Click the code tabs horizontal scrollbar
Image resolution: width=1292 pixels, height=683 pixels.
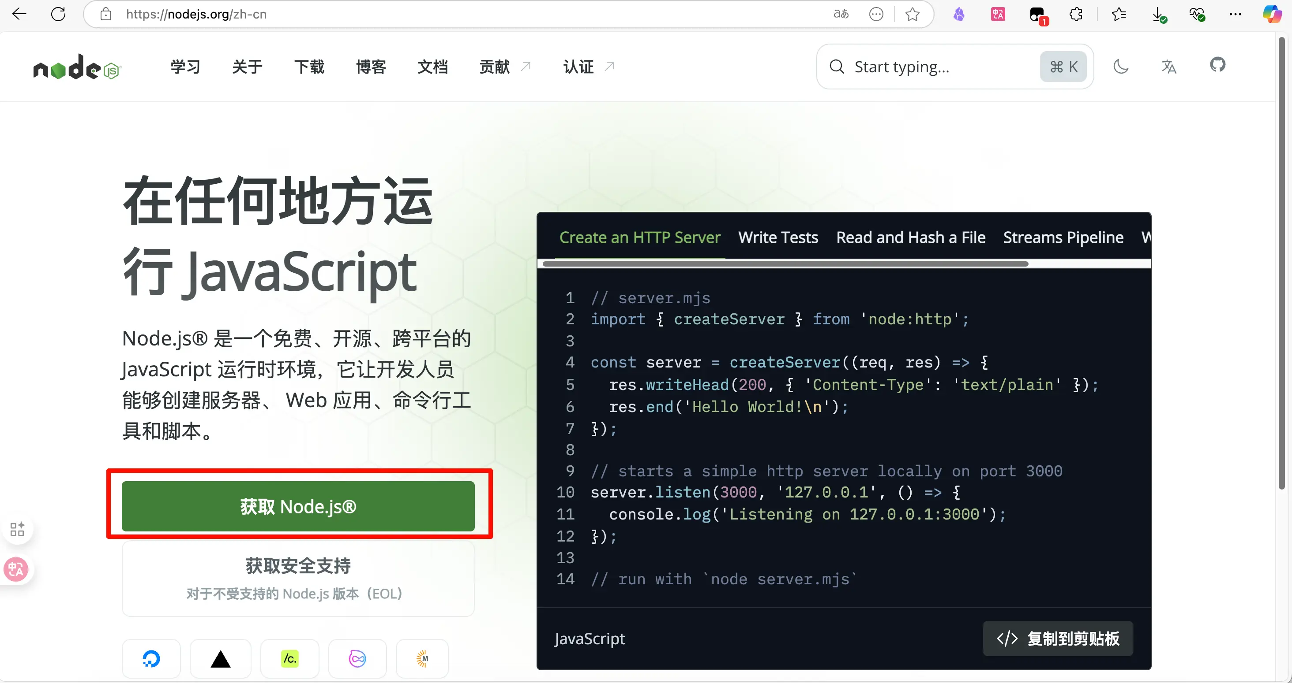[785, 264]
